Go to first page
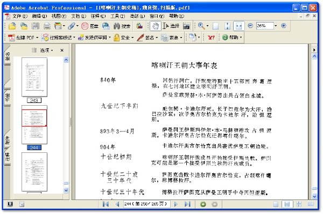The width and height of the screenshot is (323, 214). pyautogui.click(x=106, y=204)
